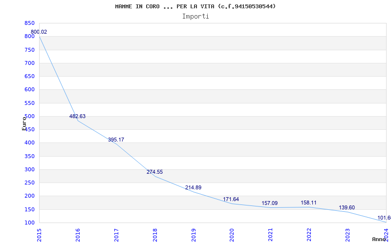This screenshot has width=391, height=244.
Task: Select the 395.17 data label
Action: (x=116, y=140)
